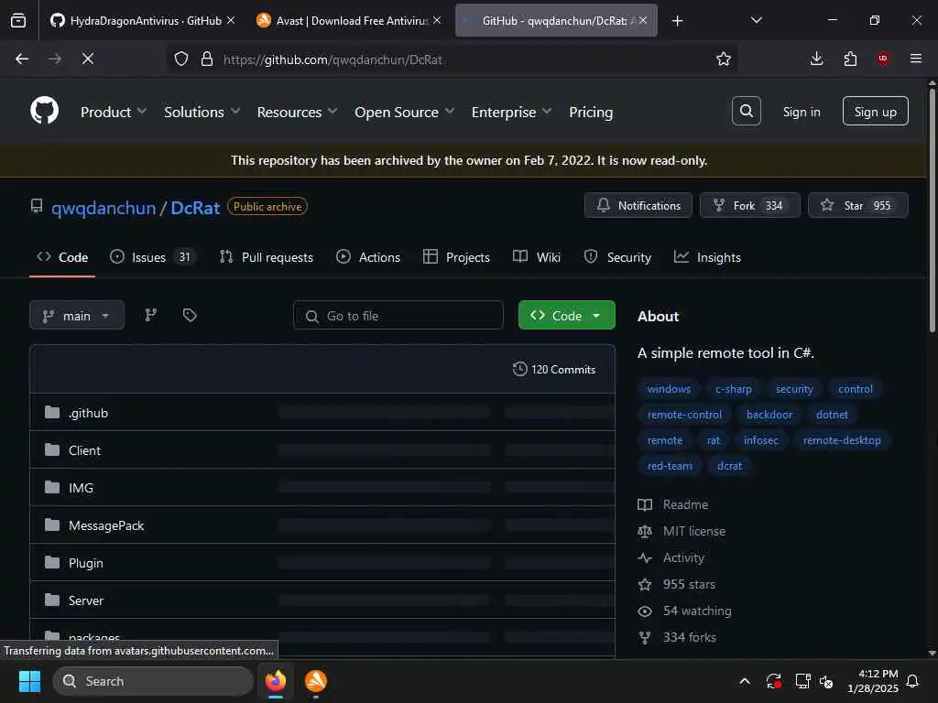The height and width of the screenshot is (703, 938).
Task: Open the main branch selector dropdown
Action: [x=77, y=315]
